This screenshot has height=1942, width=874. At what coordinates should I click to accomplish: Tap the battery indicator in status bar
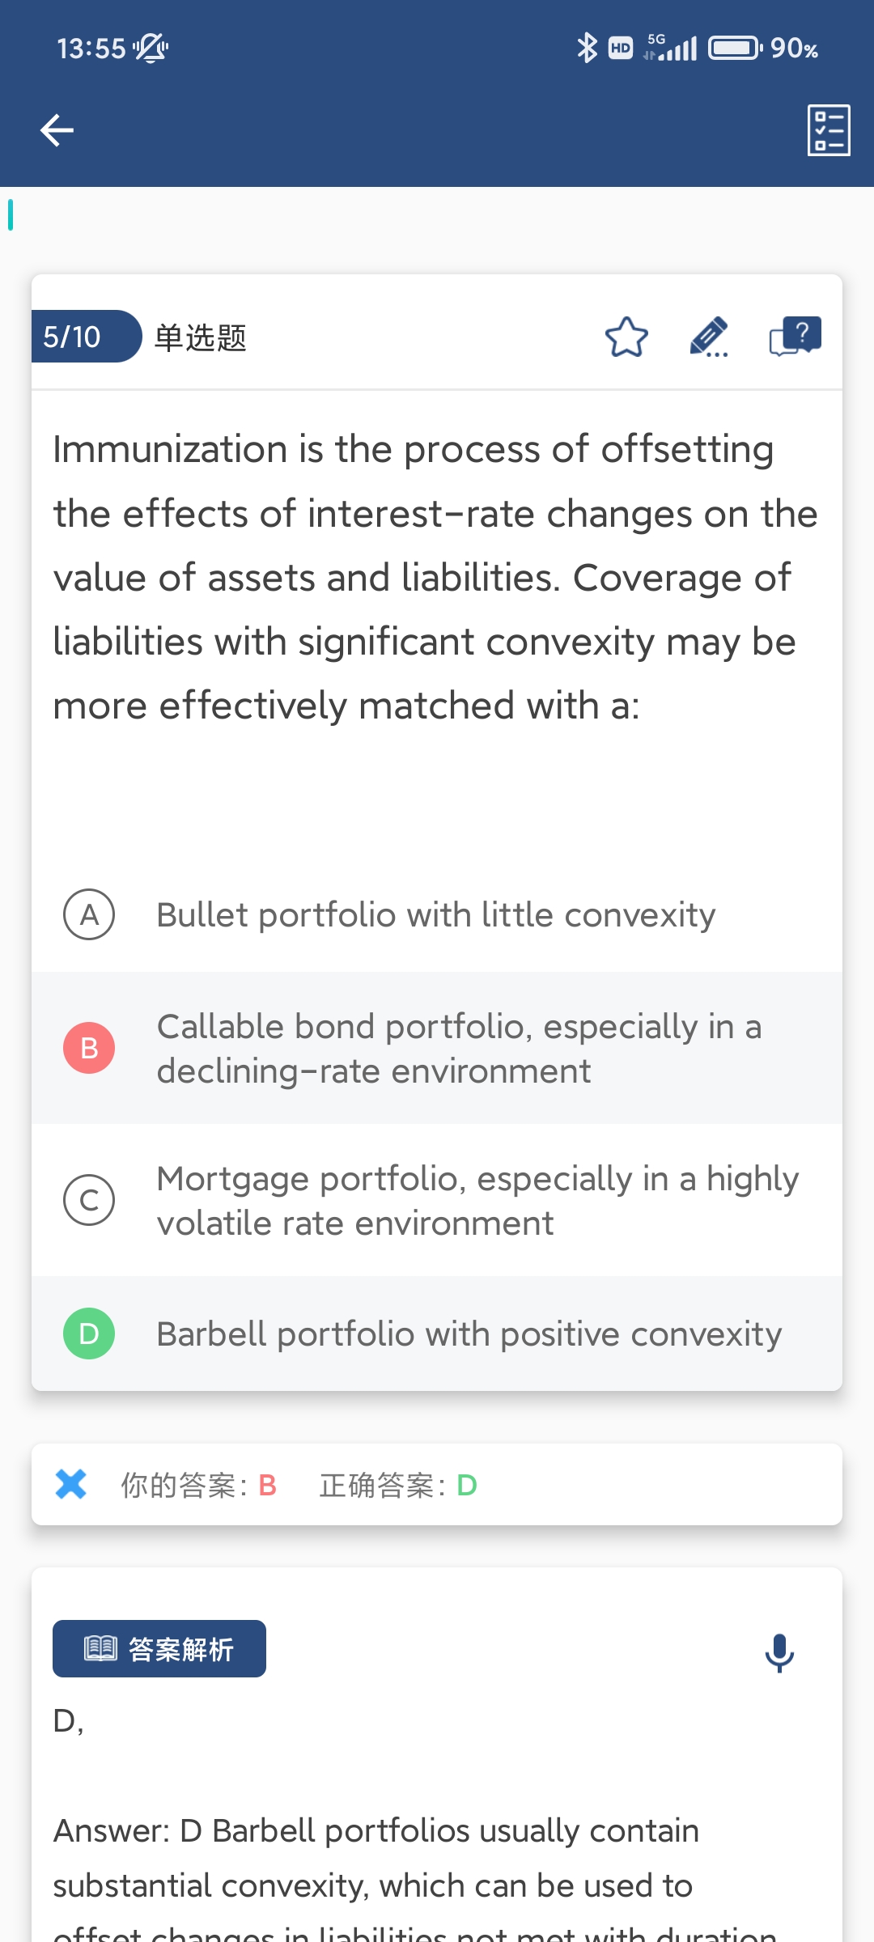point(735,49)
